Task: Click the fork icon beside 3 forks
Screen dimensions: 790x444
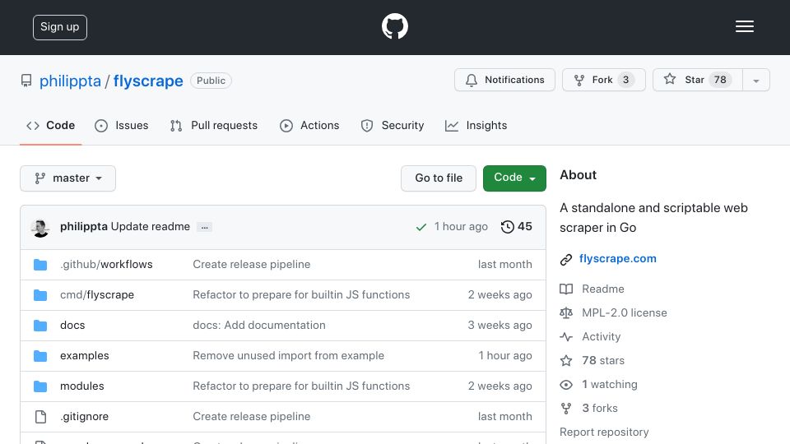Action: tap(566, 409)
